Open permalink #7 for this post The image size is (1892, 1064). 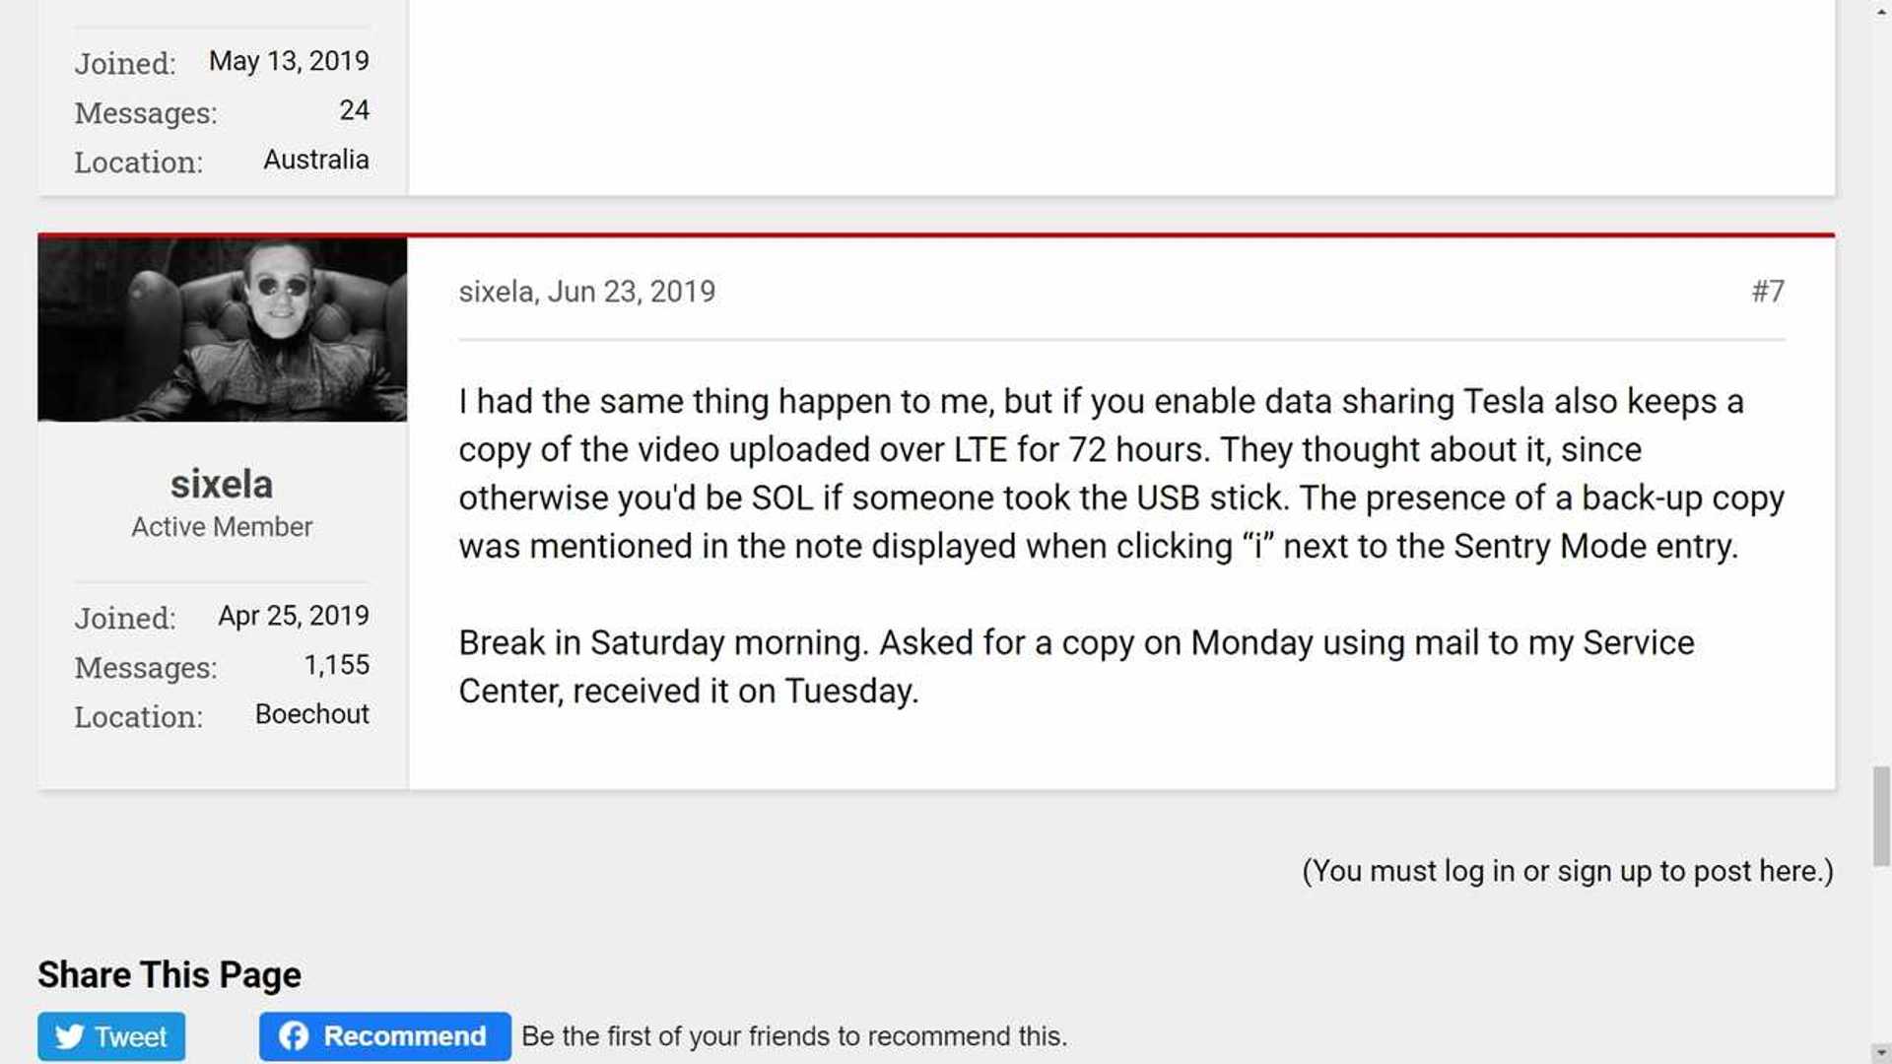(1768, 291)
